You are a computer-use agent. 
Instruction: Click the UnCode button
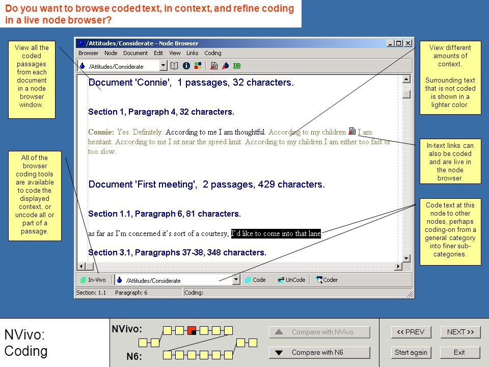291,280
